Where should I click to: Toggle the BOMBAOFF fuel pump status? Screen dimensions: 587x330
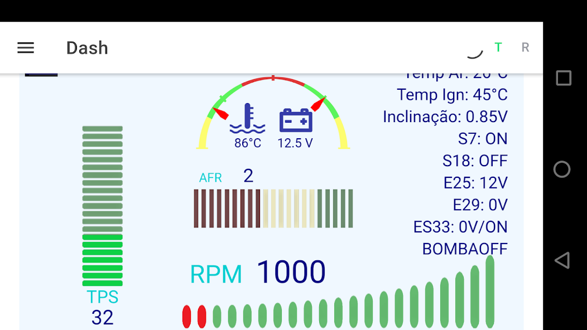tap(463, 249)
